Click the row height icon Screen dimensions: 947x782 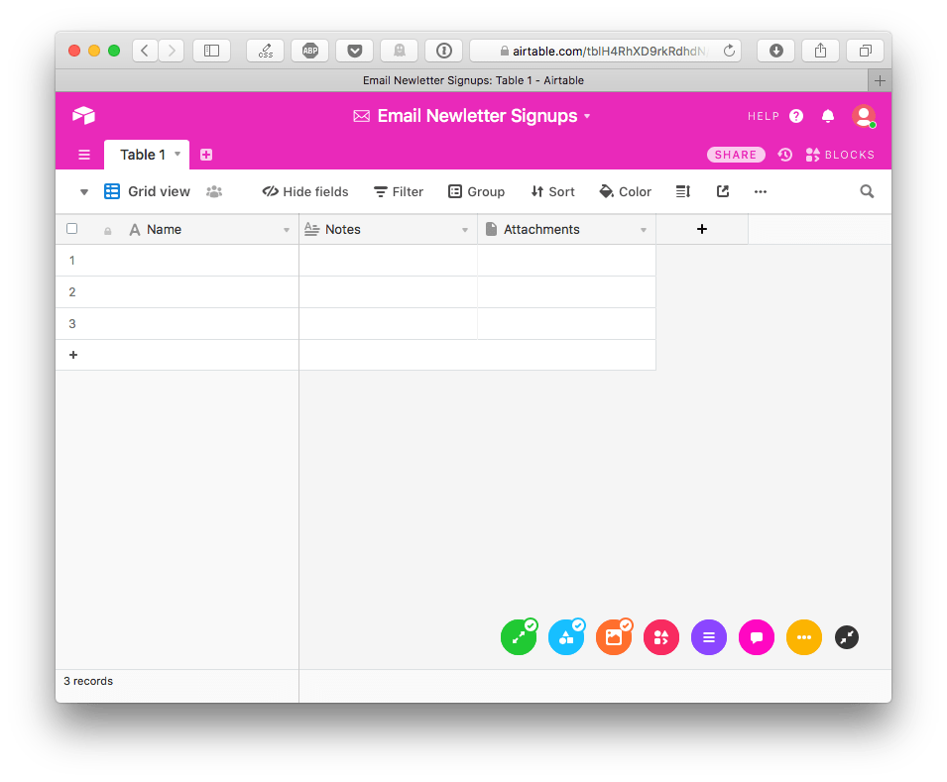683,191
